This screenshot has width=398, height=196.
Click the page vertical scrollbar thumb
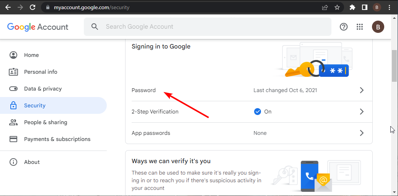coord(394,66)
